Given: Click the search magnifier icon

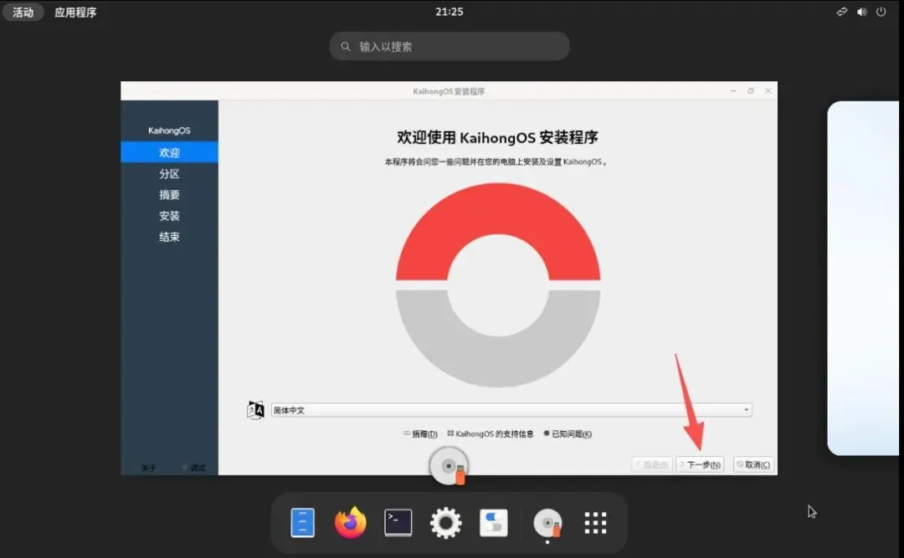Looking at the screenshot, I should 346,47.
